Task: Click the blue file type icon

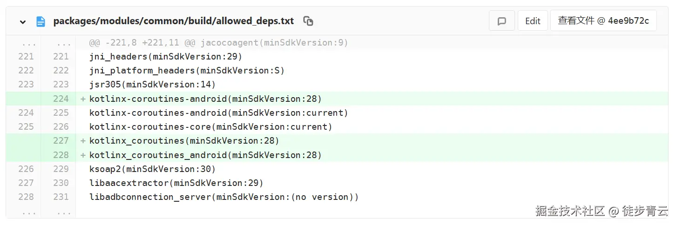Action: click(41, 21)
